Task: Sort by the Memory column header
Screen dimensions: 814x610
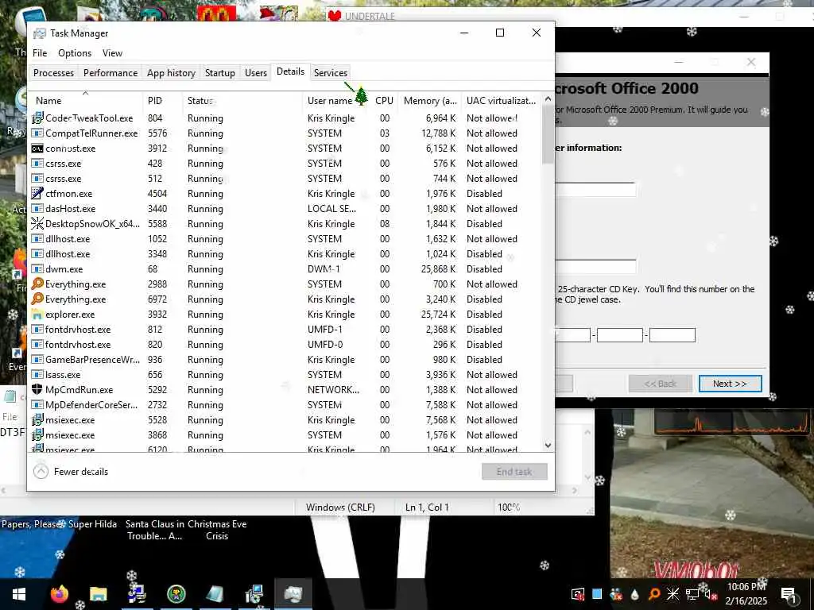Action: (x=430, y=101)
